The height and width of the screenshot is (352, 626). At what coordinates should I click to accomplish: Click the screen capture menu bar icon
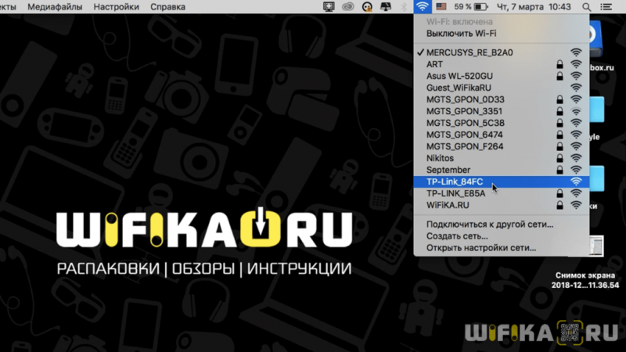329,7
